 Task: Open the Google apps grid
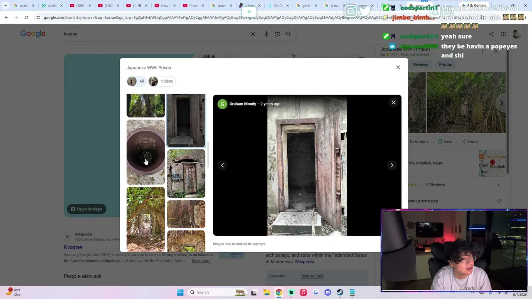click(x=503, y=34)
